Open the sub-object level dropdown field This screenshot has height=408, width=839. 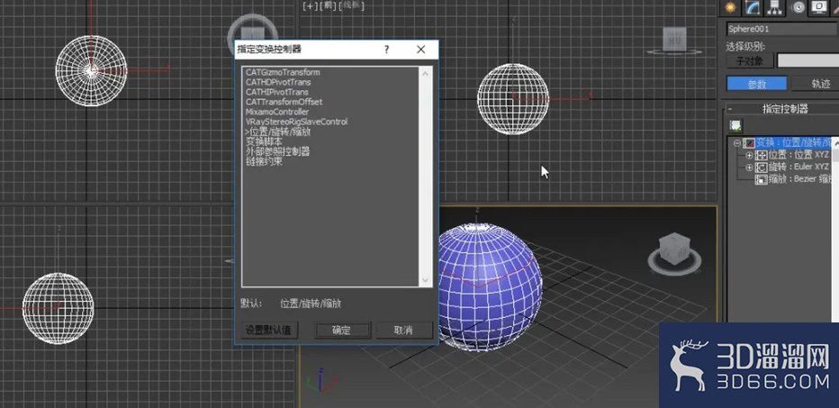(808, 61)
